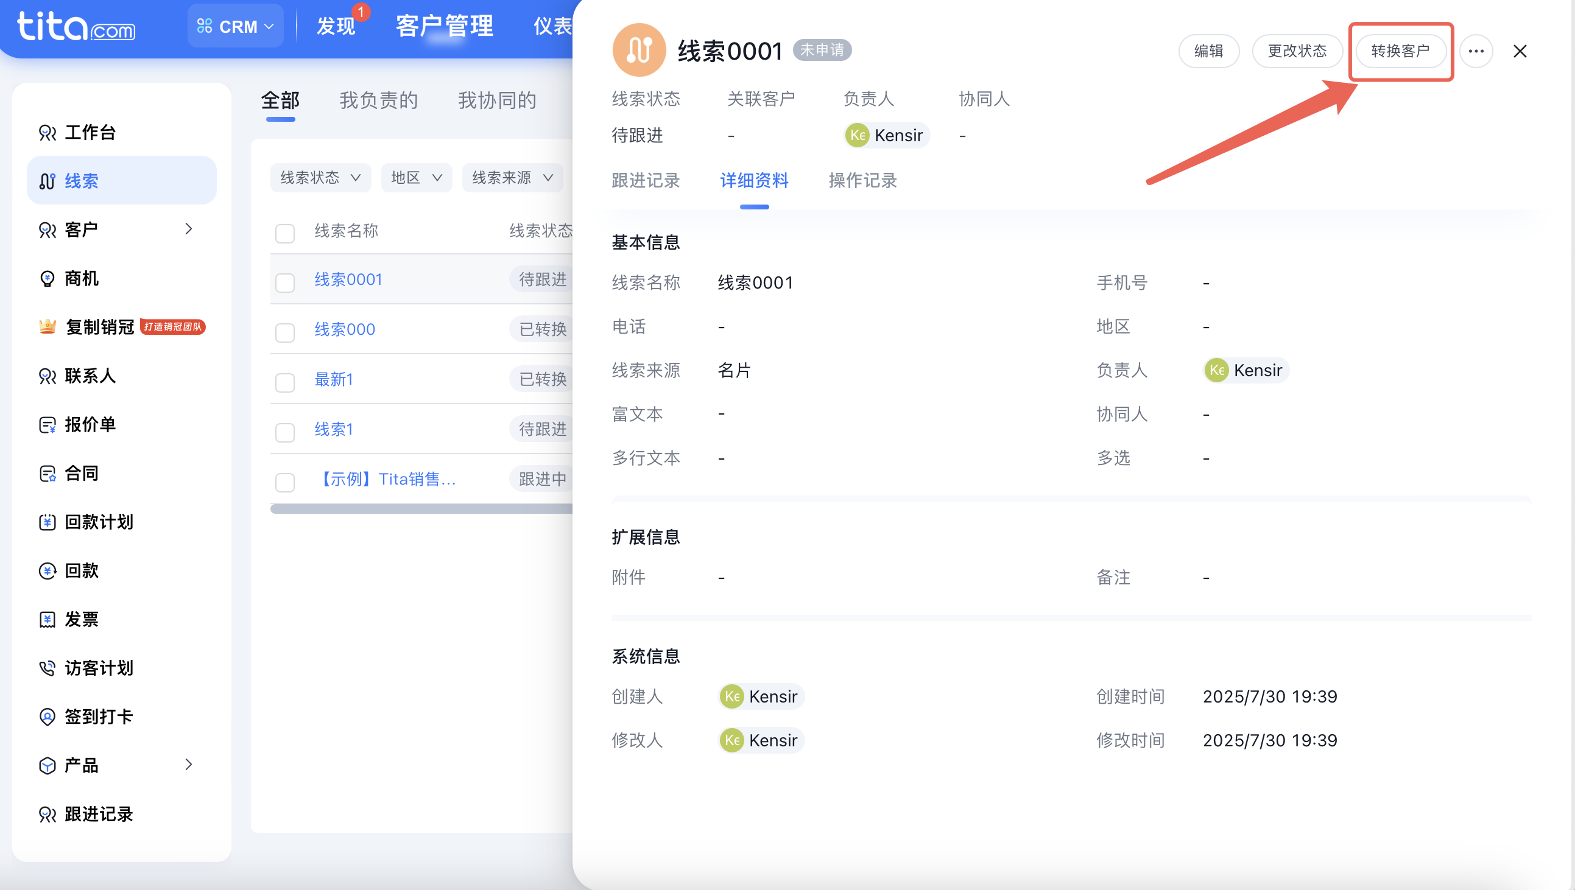Click the 发票 invoice icon
Viewport: 1575px width, 890px height.
click(x=48, y=618)
